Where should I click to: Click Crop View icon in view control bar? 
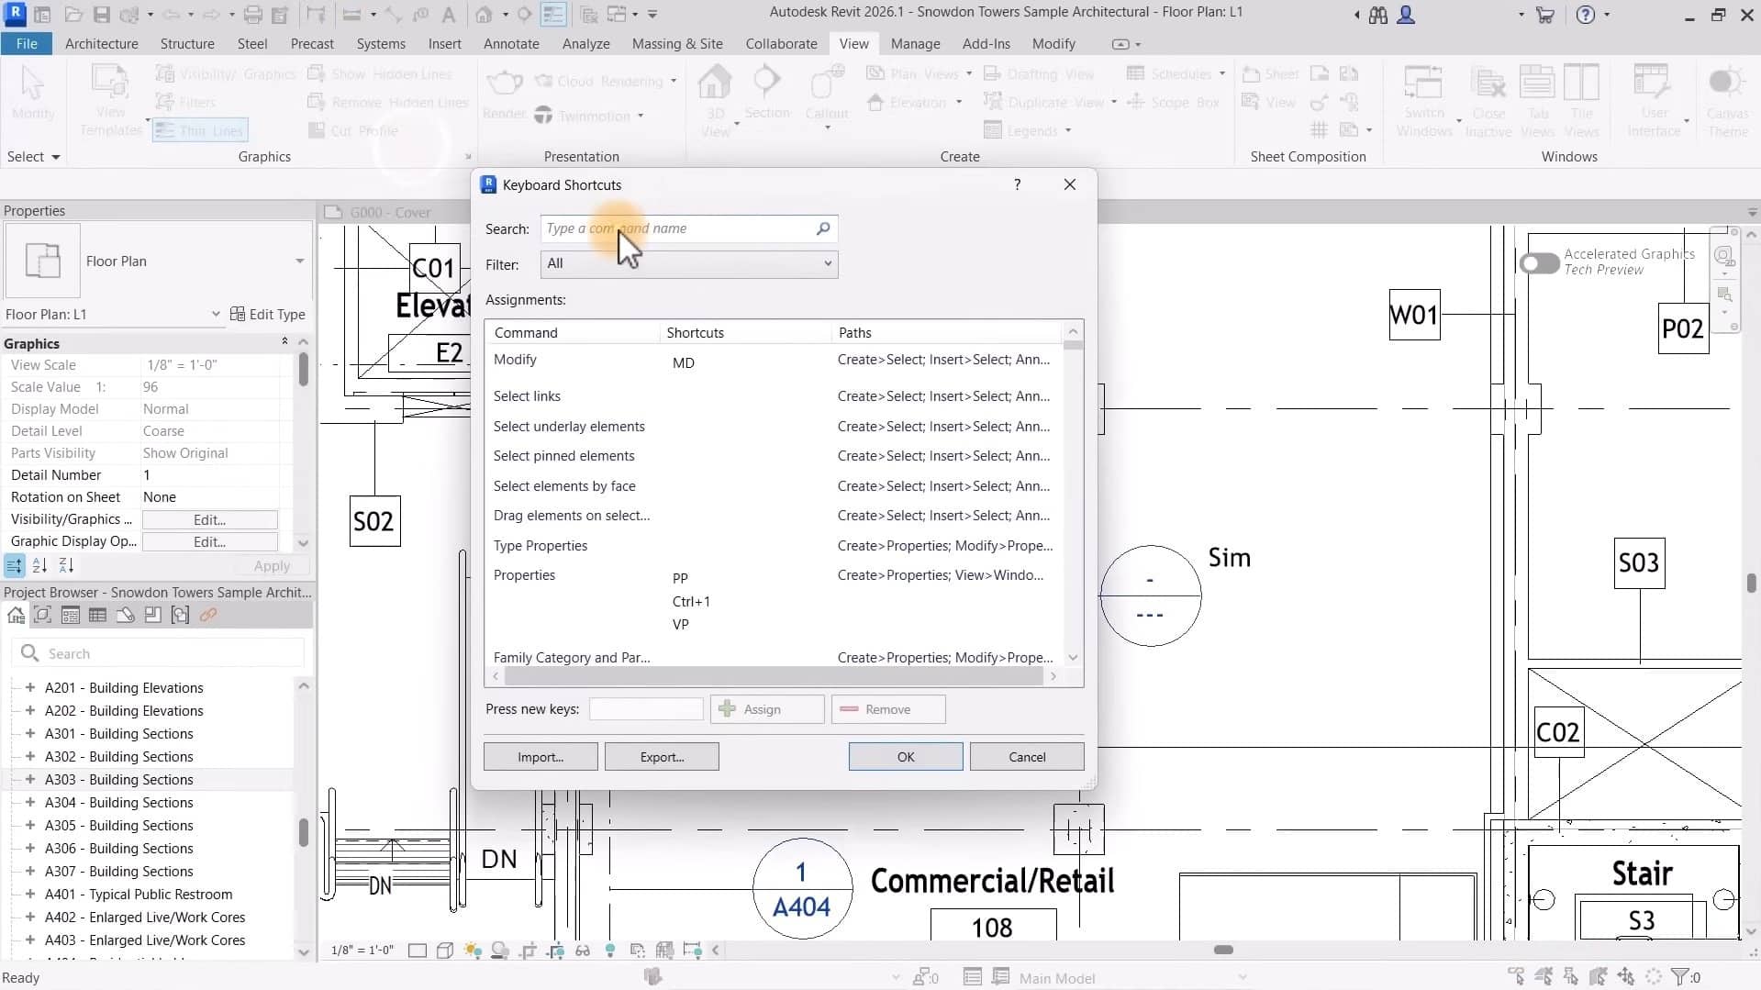pyautogui.click(x=529, y=951)
